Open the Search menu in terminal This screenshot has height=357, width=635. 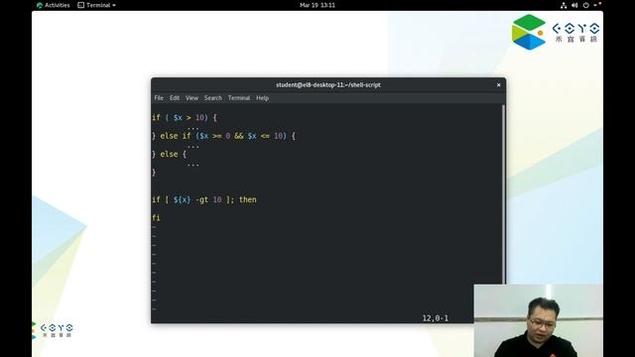point(213,98)
